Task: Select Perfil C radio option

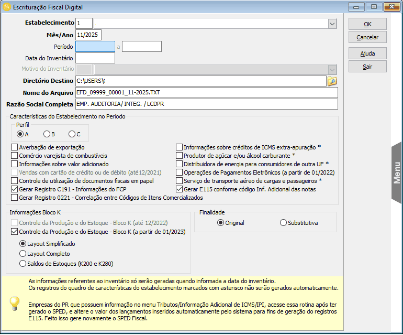Action: (72, 134)
